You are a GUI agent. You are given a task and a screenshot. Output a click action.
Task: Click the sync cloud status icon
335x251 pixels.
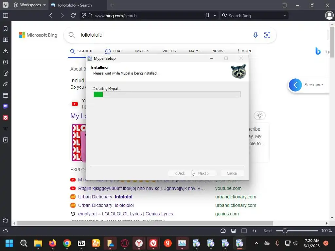5,231
